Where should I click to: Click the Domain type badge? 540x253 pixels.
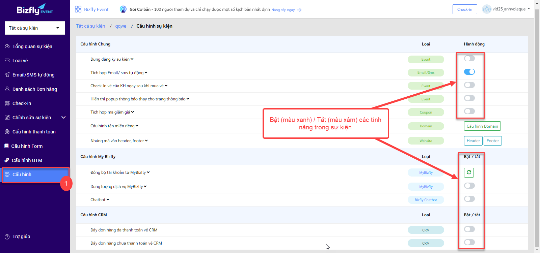click(426, 126)
